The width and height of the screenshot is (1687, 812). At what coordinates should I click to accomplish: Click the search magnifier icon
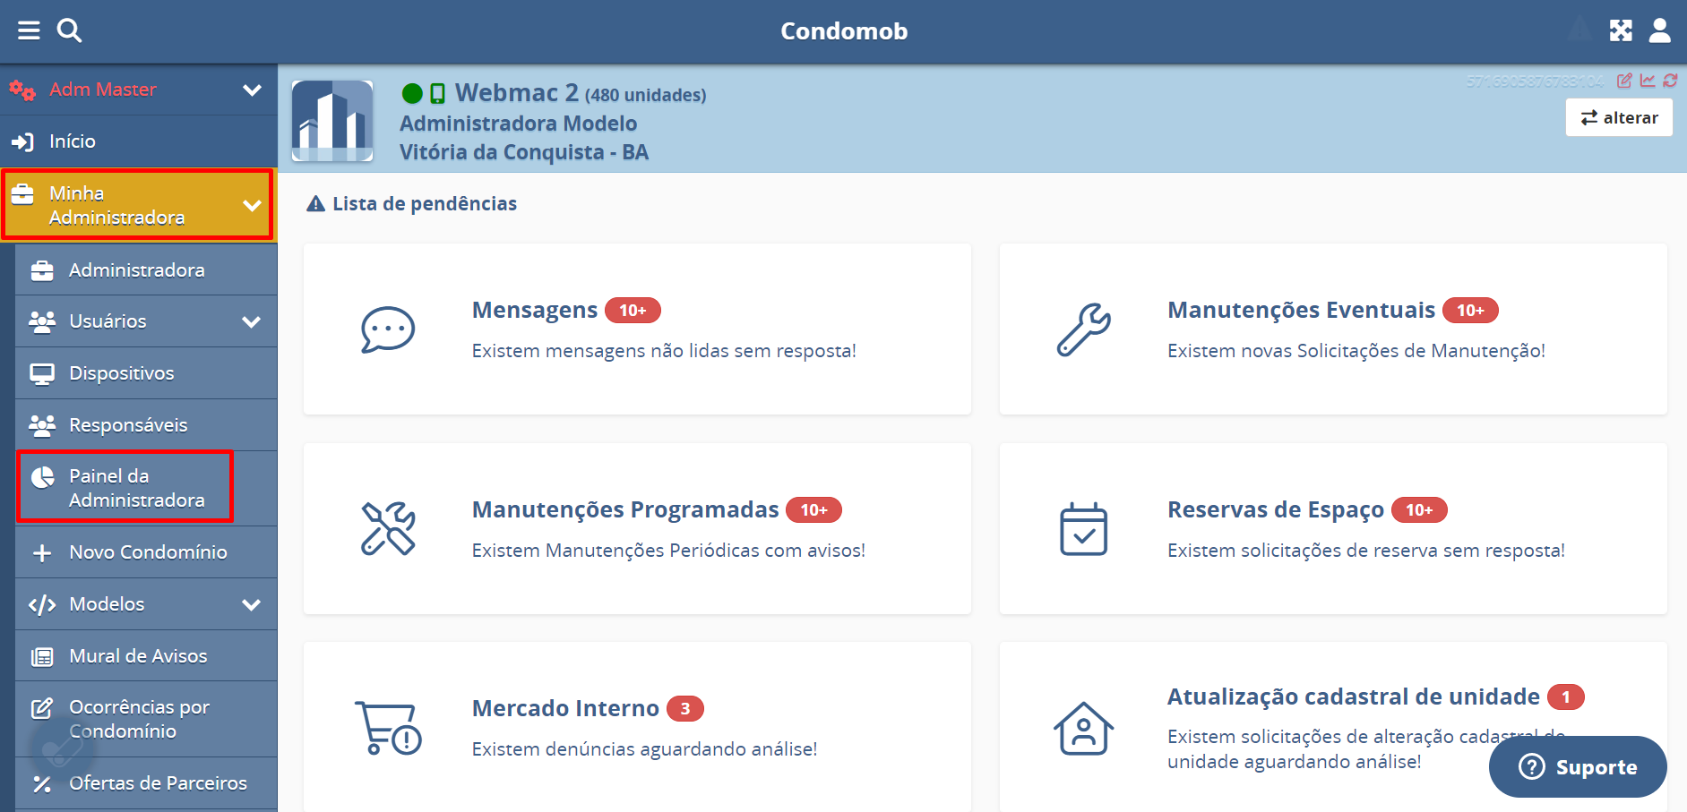[x=69, y=31]
